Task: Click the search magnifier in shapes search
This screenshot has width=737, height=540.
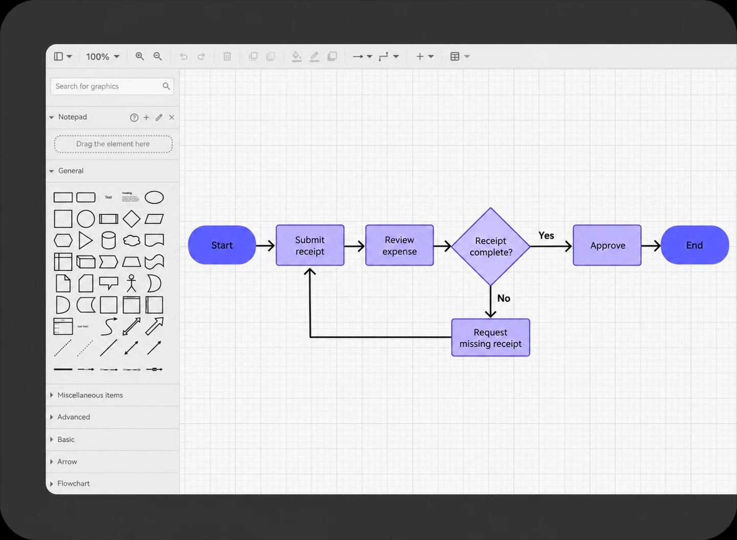Action: [166, 86]
